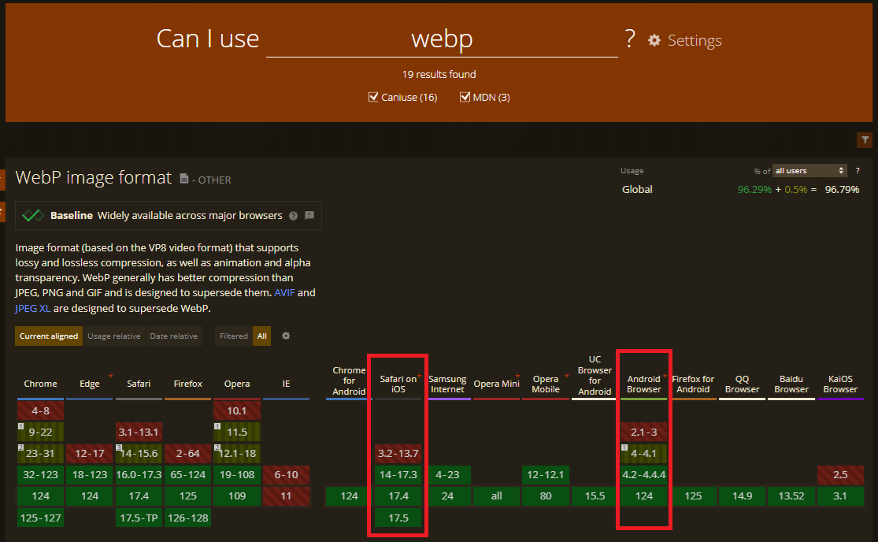Image resolution: width=878 pixels, height=542 pixels.
Task: Click the filter funnel icon
Action: [865, 140]
